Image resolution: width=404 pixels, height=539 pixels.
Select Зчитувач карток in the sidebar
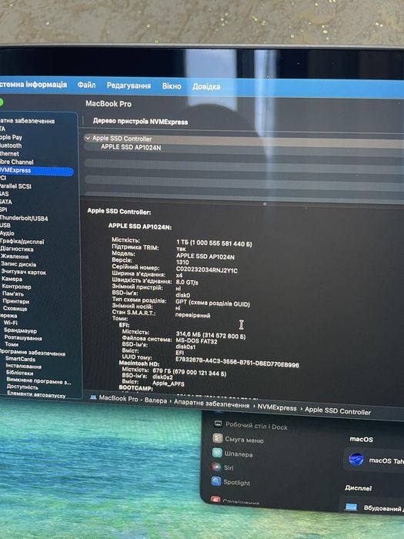pos(23,272)
